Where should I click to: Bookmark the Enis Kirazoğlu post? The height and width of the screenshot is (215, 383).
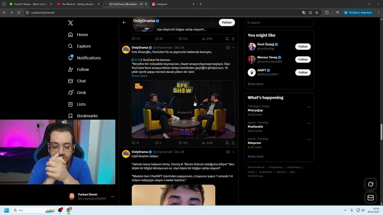tap(227, 143)
